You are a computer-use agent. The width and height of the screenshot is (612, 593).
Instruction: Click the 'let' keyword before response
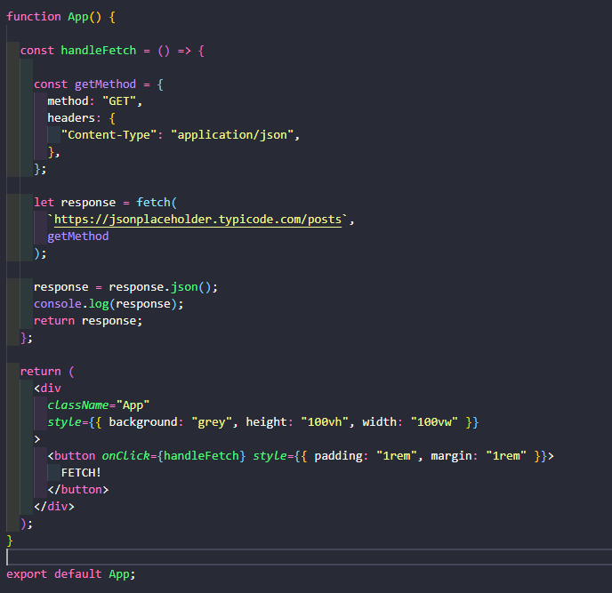[44, 203]
